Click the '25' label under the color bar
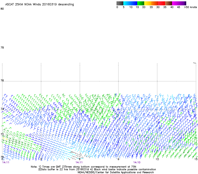The height and width of the screenshot is (174, 198). click(x=151, y=7)
